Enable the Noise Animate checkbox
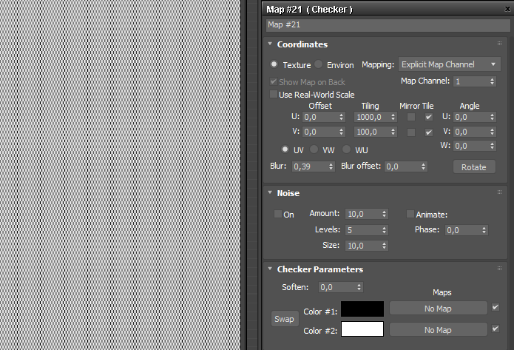The image size is (514, 350). (x=410, y=215)
